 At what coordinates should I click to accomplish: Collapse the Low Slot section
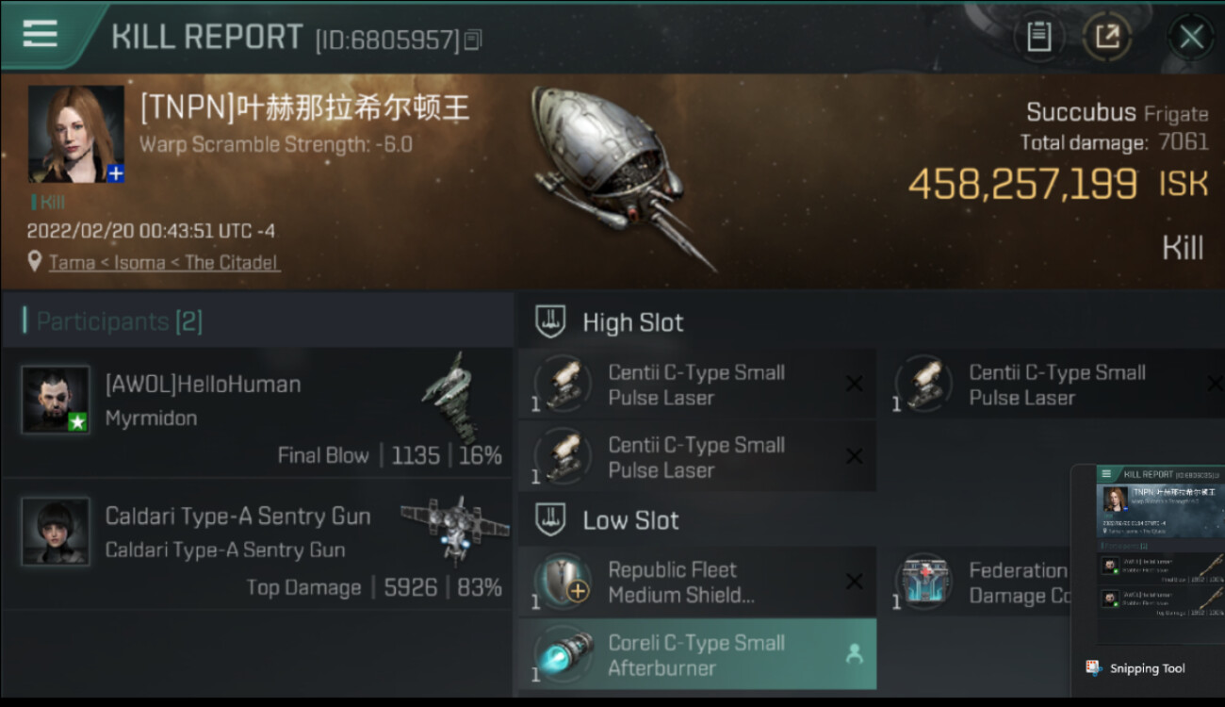click(607, 519)
